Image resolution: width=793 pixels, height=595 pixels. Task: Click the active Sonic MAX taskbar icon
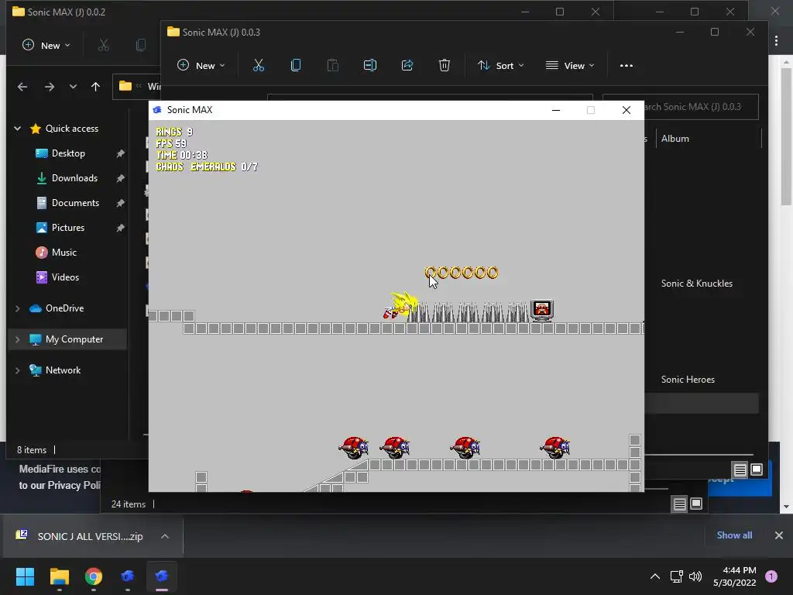click(x=161, y=576)
